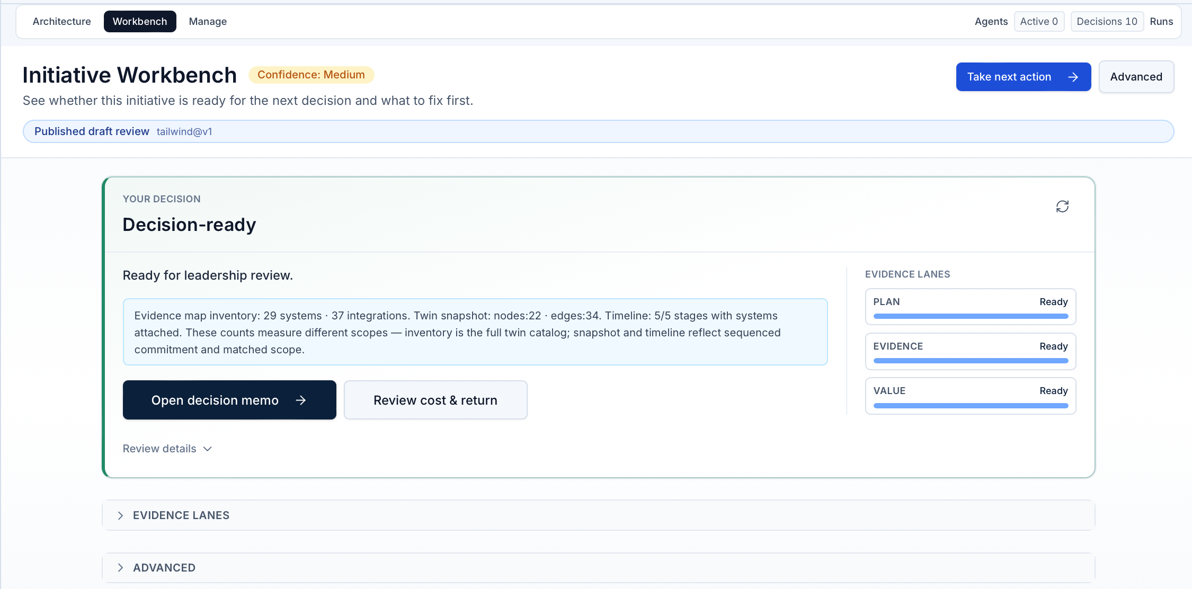Click the EVIDENCE LANES sidebar heading

(908, 274)
